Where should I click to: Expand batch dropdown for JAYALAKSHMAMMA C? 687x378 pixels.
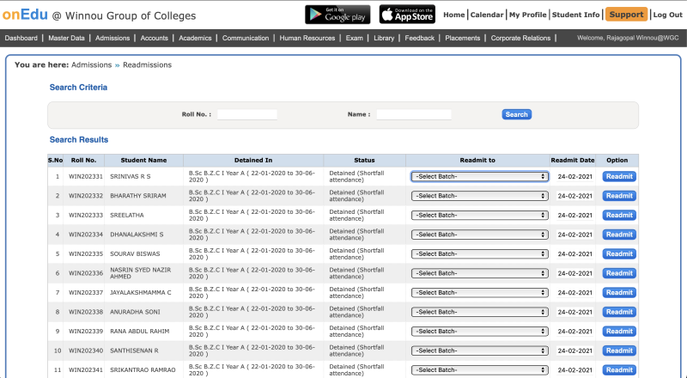479,292
